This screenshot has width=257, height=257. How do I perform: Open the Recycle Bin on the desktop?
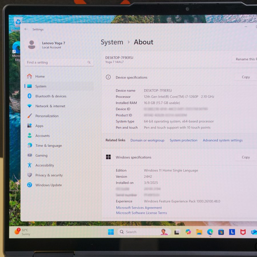click(x=16, y=24)
